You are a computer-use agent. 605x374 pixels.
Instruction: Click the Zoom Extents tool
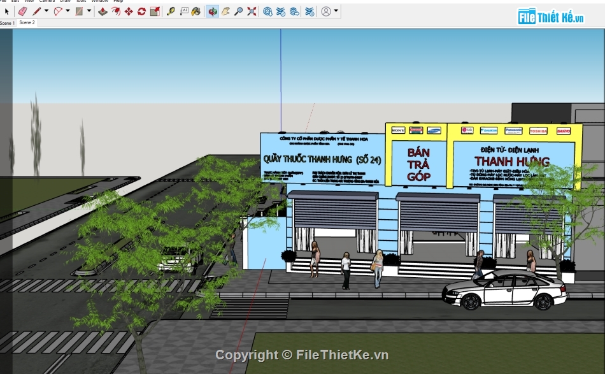tap(252, 11)
